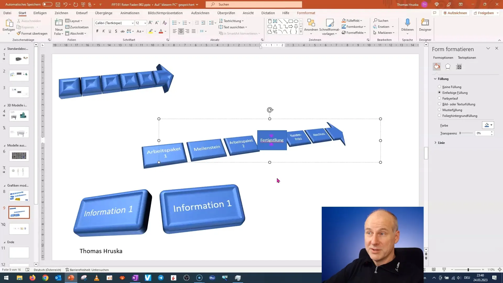The width and height of the screenshot is (503, 283).
Task: Click the Formeffekte panel icon
Action: point(448,66)
